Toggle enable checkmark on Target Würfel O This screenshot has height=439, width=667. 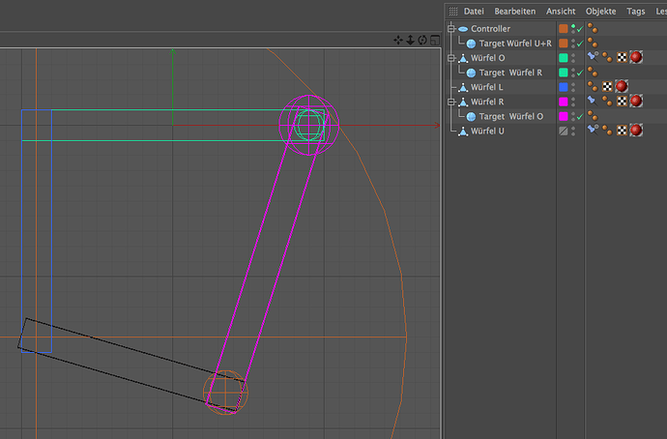[x=580, y=117]
